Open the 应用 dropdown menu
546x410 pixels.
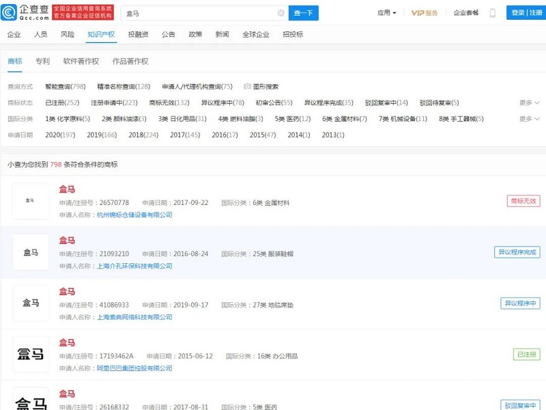tap(386, 13)
